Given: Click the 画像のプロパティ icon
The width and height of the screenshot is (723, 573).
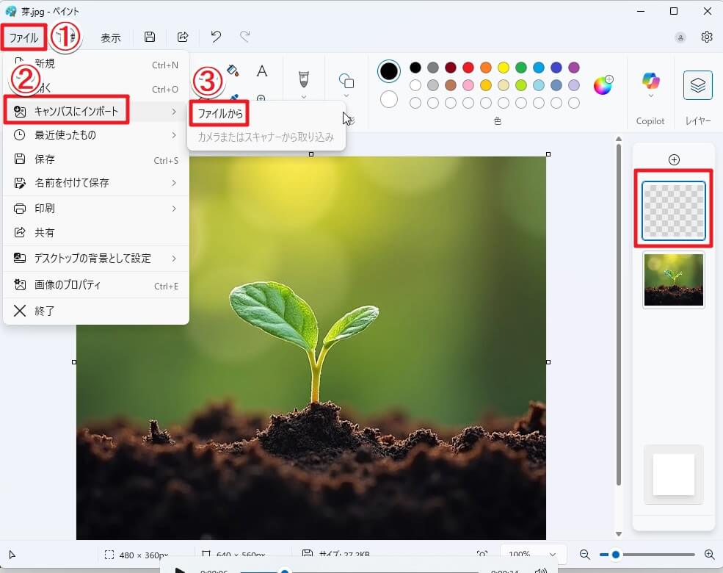Looking at the screenshot, I should click(19, 284).
